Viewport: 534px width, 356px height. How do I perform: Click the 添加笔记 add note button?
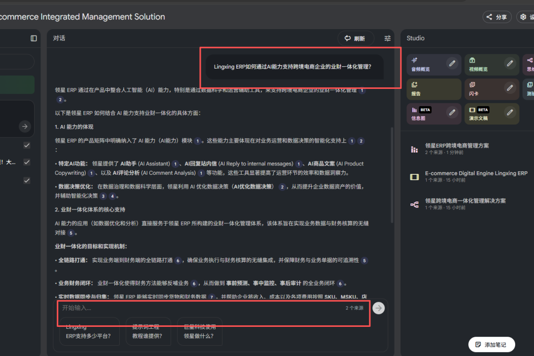tap(491, 345)
